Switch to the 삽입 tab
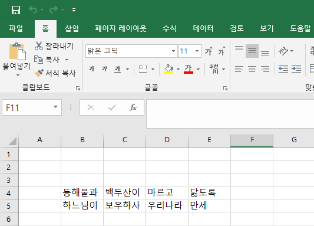 click(x=72, y=28)
